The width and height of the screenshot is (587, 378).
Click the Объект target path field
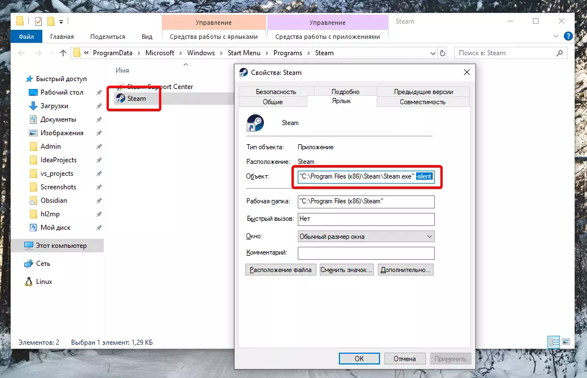(366, 176)
